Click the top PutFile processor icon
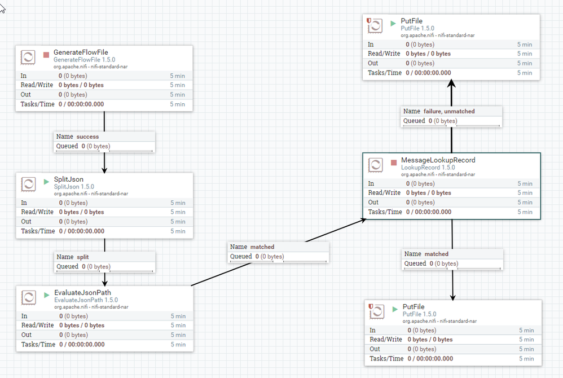This screenshot has height=378, width=563. click(374, 25)
